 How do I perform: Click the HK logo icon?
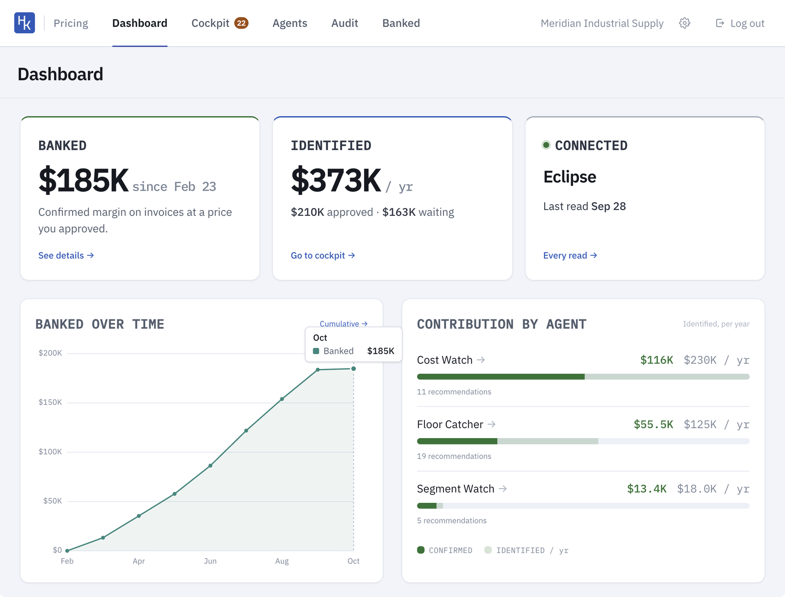point(25,23)
